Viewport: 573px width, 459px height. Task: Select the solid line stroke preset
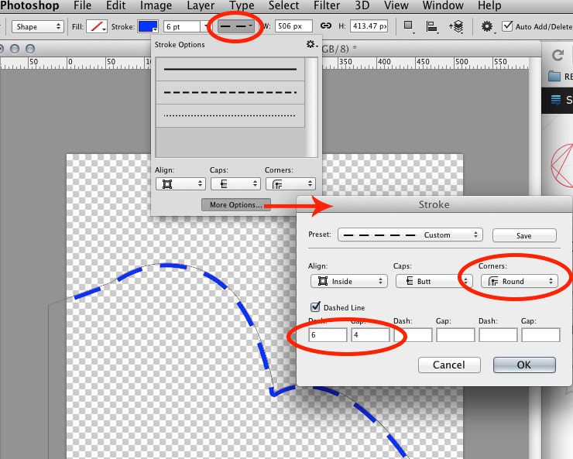(230, 69)
